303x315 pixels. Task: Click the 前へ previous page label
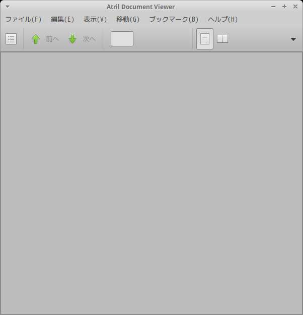coord(52,39)
